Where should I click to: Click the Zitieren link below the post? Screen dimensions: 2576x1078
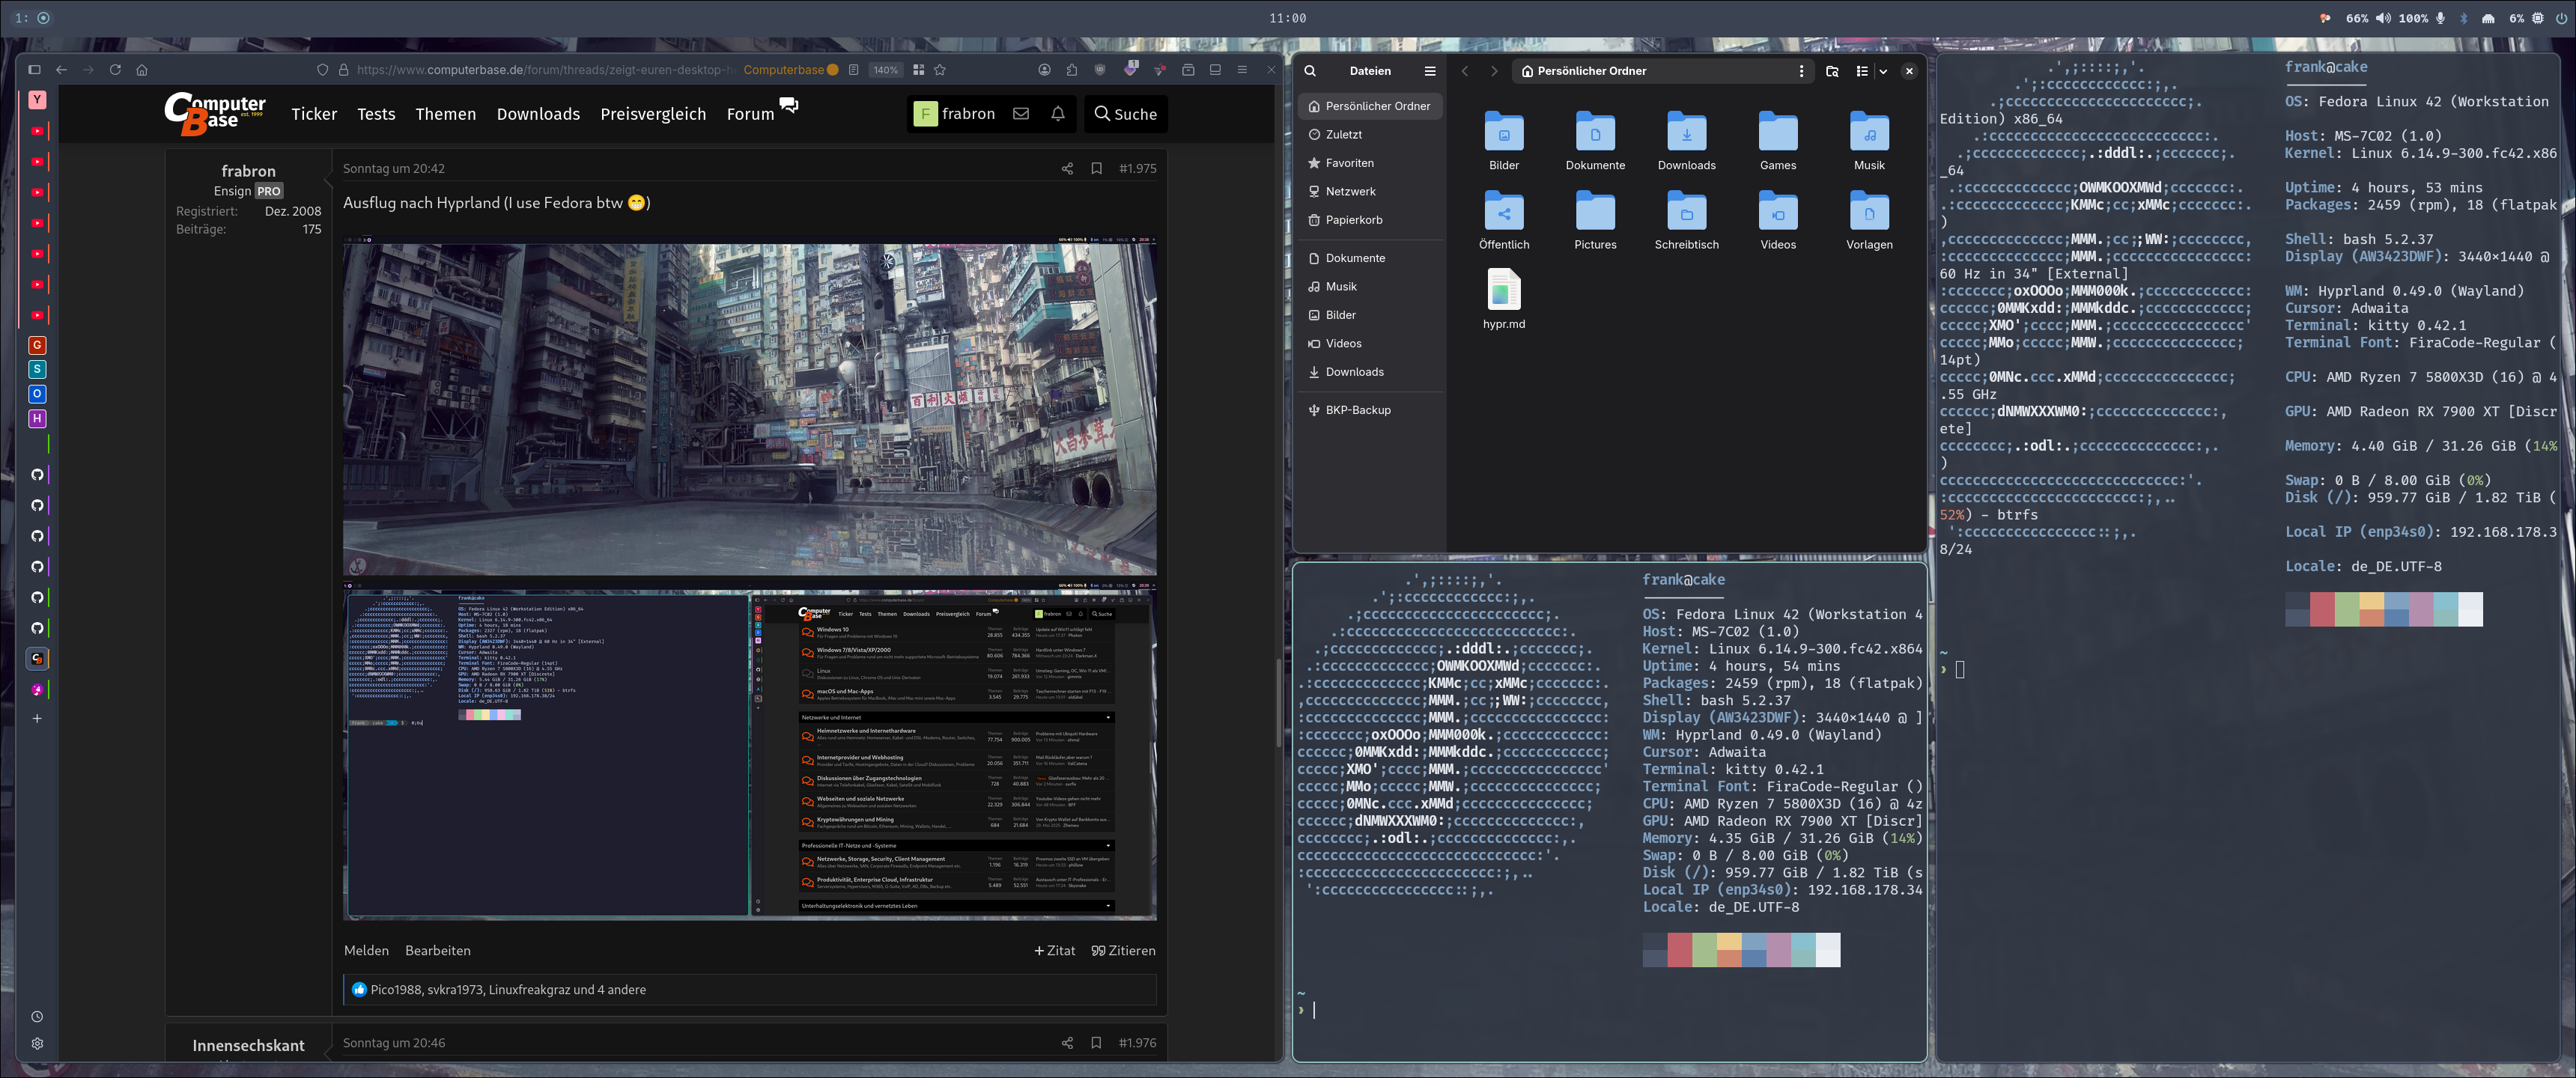(x=1122, y=950)
